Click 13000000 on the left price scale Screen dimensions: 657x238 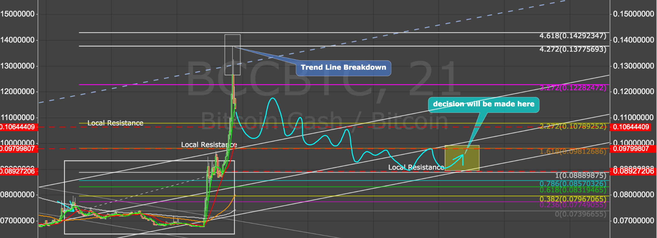[x=17, y=66]
